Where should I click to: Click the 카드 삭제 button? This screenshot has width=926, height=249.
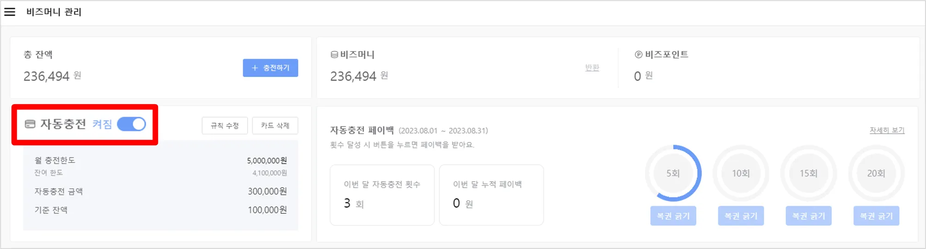point(275,125)
